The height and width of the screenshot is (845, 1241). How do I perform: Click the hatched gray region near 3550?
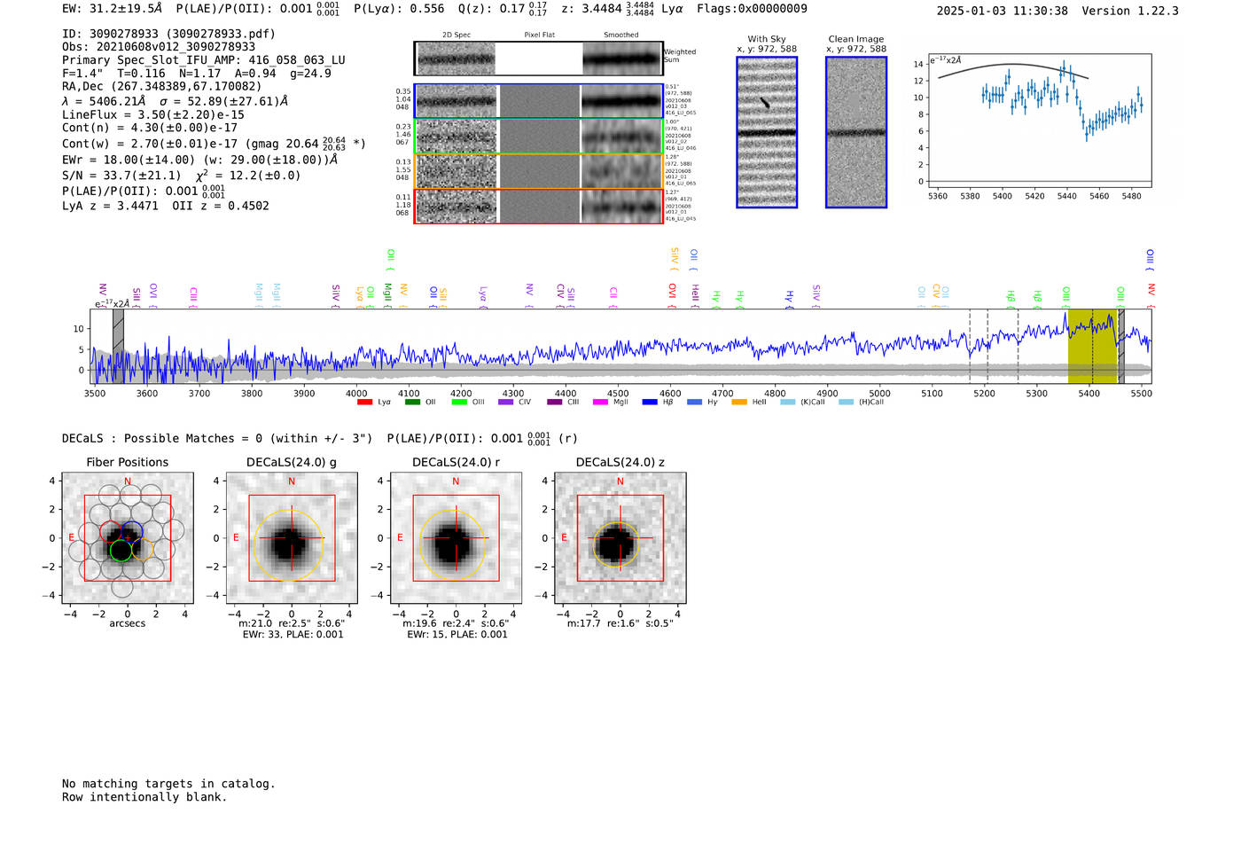118,346
